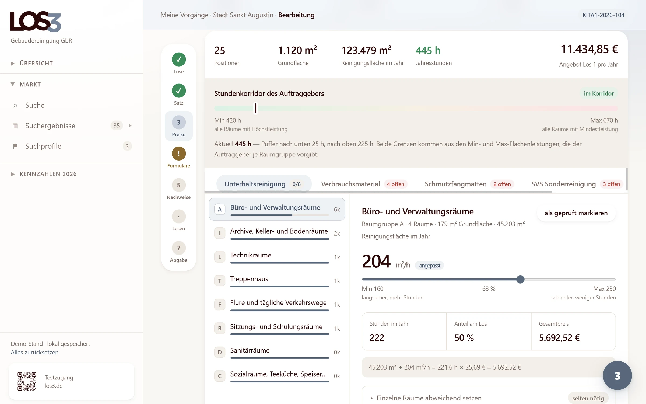The height and width of the screenshot is (404, 646).
Task: Click the Suchergebnisse grid icon
Action: 15,126
